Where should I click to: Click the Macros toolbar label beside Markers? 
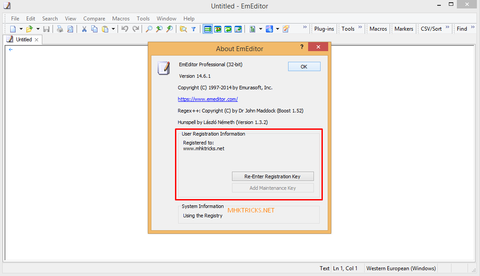coord(378,29)
